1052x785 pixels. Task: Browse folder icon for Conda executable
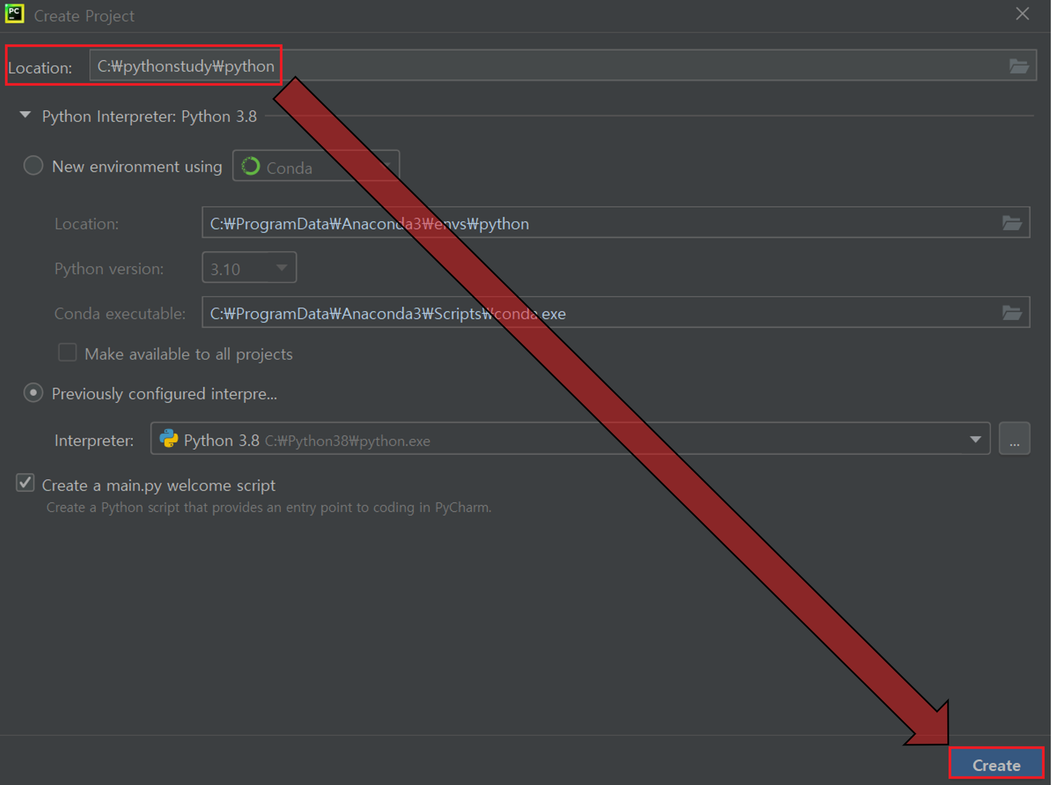(1012, 313)
